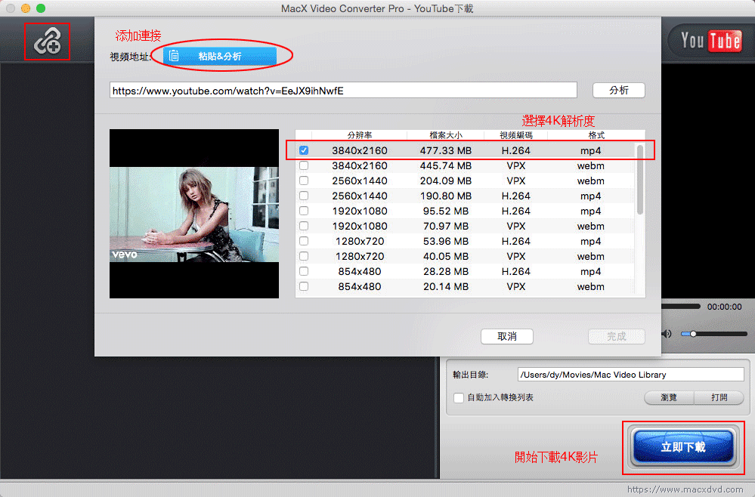This screenshot has height=497, width=755.
Task: Click the yellow window minimize button
Action: 26,8
